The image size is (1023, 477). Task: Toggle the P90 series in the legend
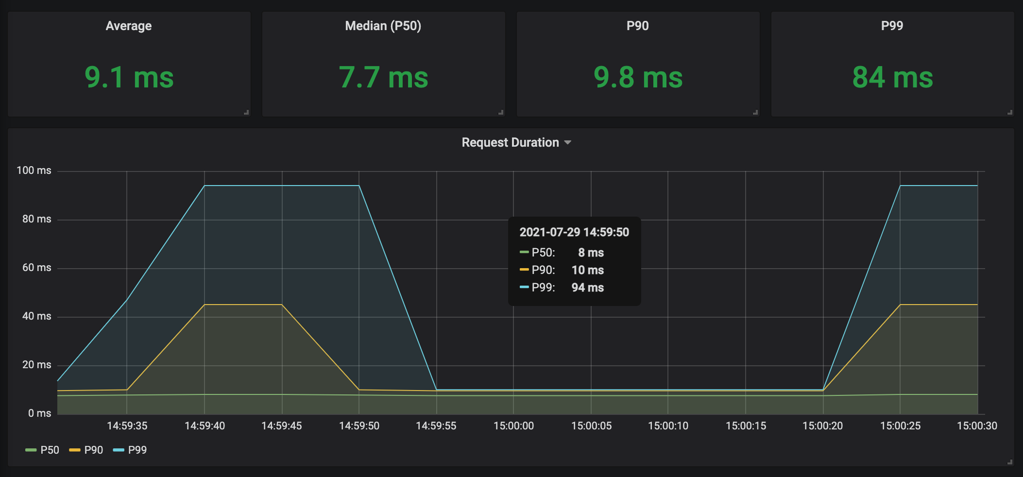(x=93, y=450)
